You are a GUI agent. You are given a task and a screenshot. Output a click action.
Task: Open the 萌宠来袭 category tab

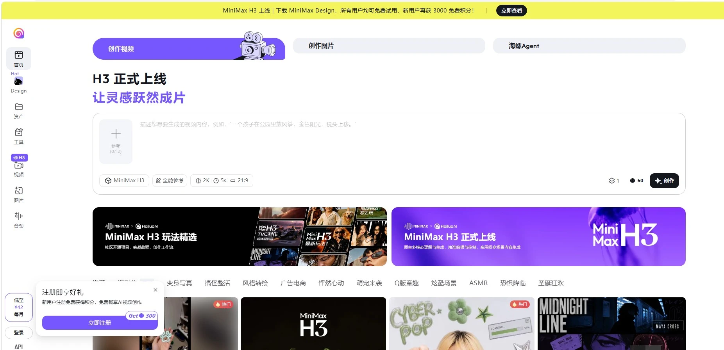point(369,283)
